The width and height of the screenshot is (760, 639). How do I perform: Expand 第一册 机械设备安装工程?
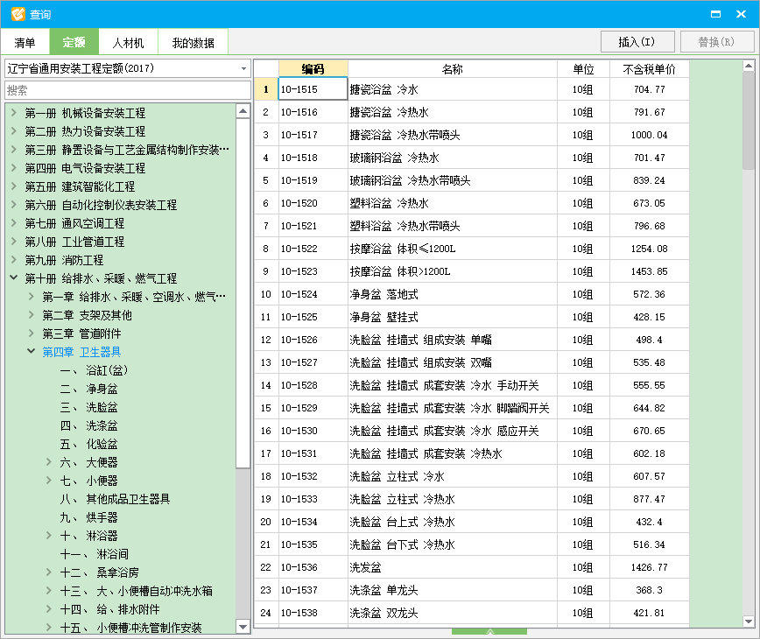click(12, 112)
